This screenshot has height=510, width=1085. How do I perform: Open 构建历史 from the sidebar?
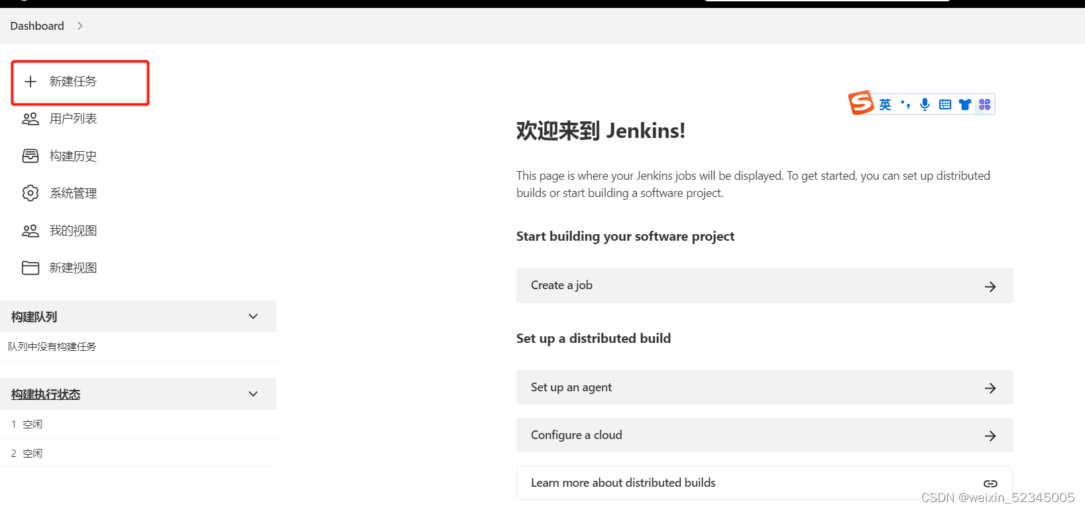tap(73, 156)
